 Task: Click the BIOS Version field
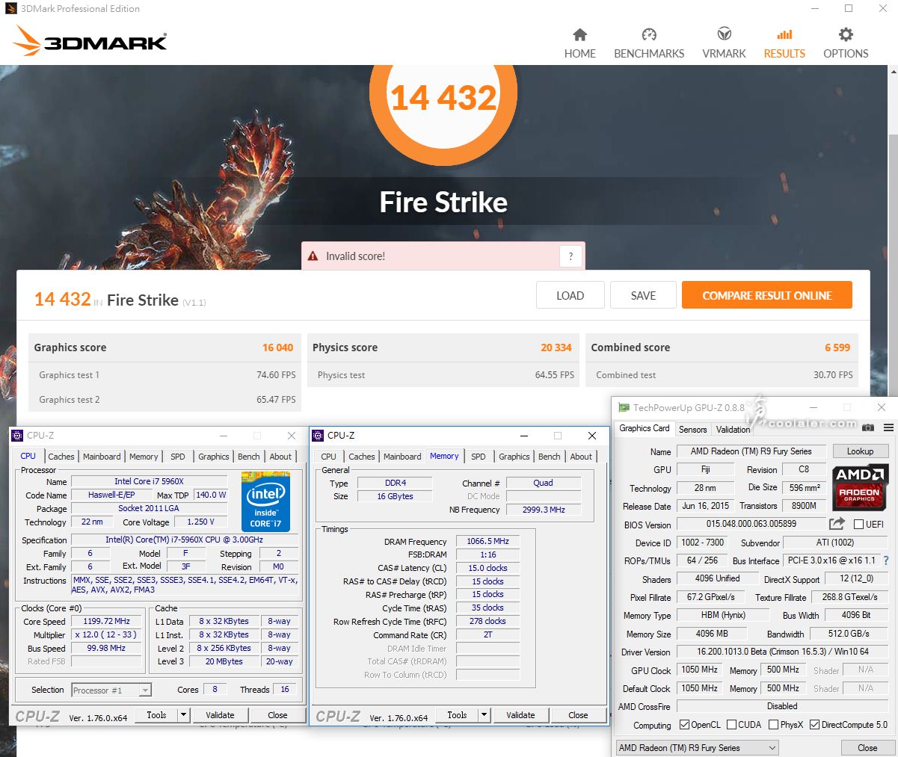751,525
